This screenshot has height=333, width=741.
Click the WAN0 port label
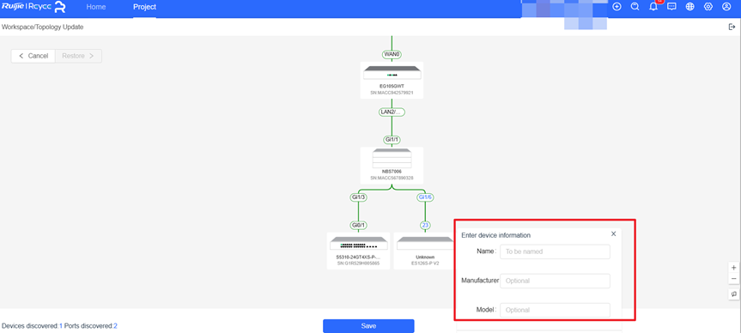pos(392,55)
